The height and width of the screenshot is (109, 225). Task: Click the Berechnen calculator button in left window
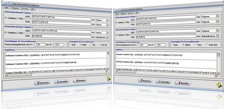click(42, 83)
